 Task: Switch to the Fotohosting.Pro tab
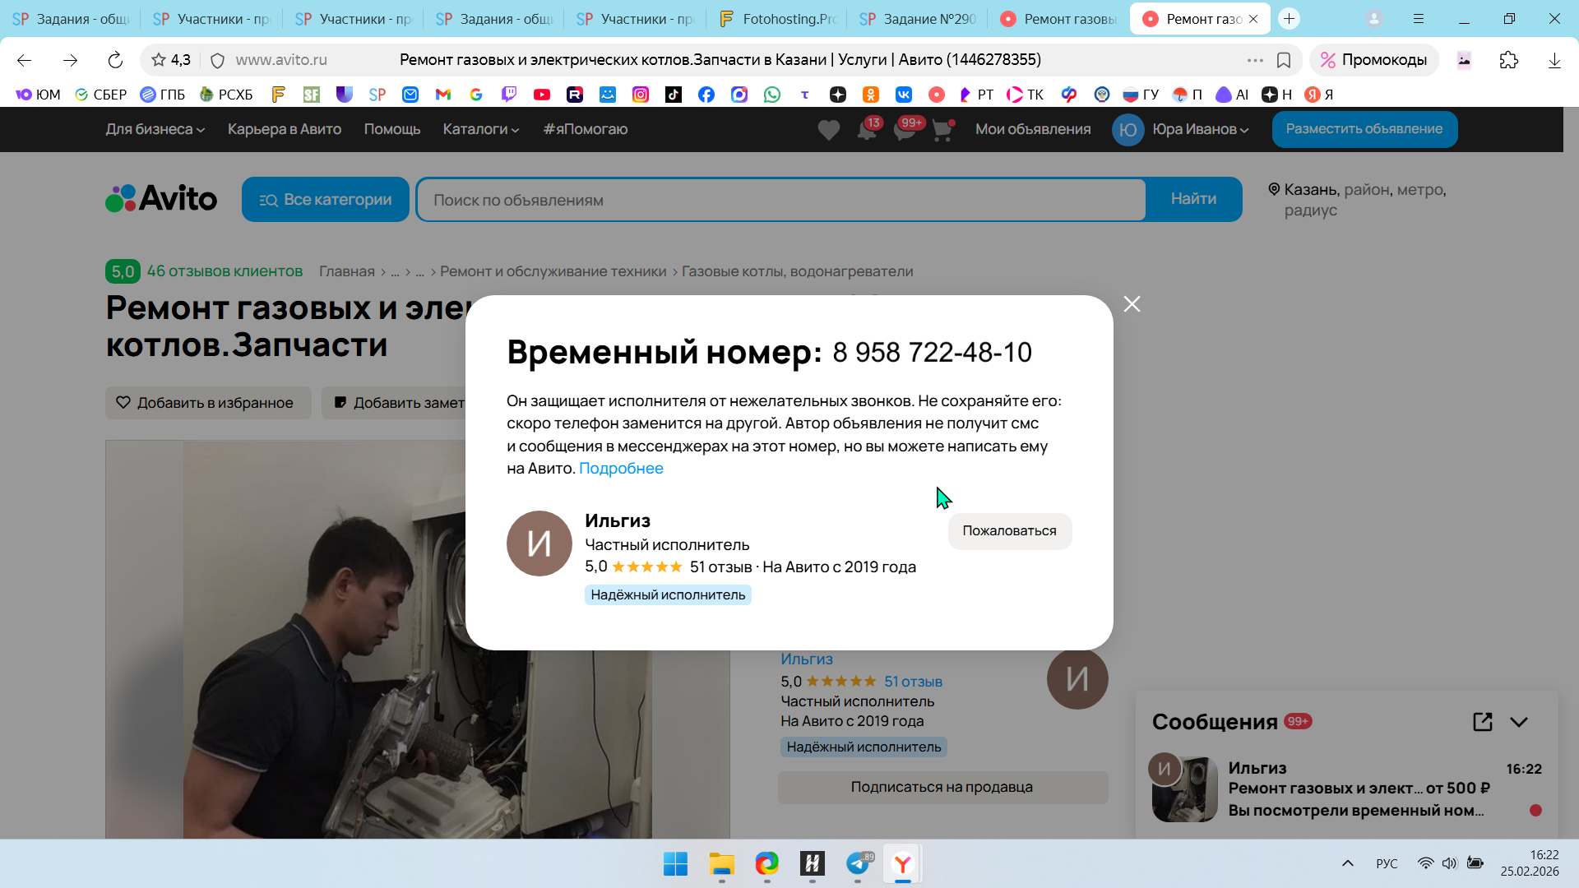pyautogui.click(x=777, y=19)
